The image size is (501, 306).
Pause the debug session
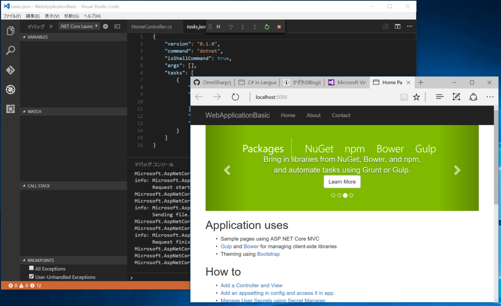218,27
